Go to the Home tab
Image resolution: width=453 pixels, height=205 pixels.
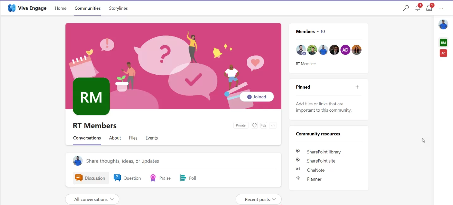(60, 8)
